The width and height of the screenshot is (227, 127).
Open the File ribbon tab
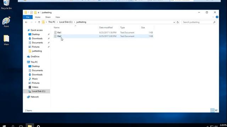click(28, 17)
